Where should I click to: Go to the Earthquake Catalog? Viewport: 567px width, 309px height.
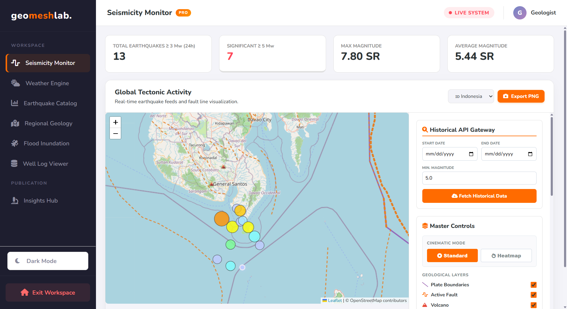[48, 103]
